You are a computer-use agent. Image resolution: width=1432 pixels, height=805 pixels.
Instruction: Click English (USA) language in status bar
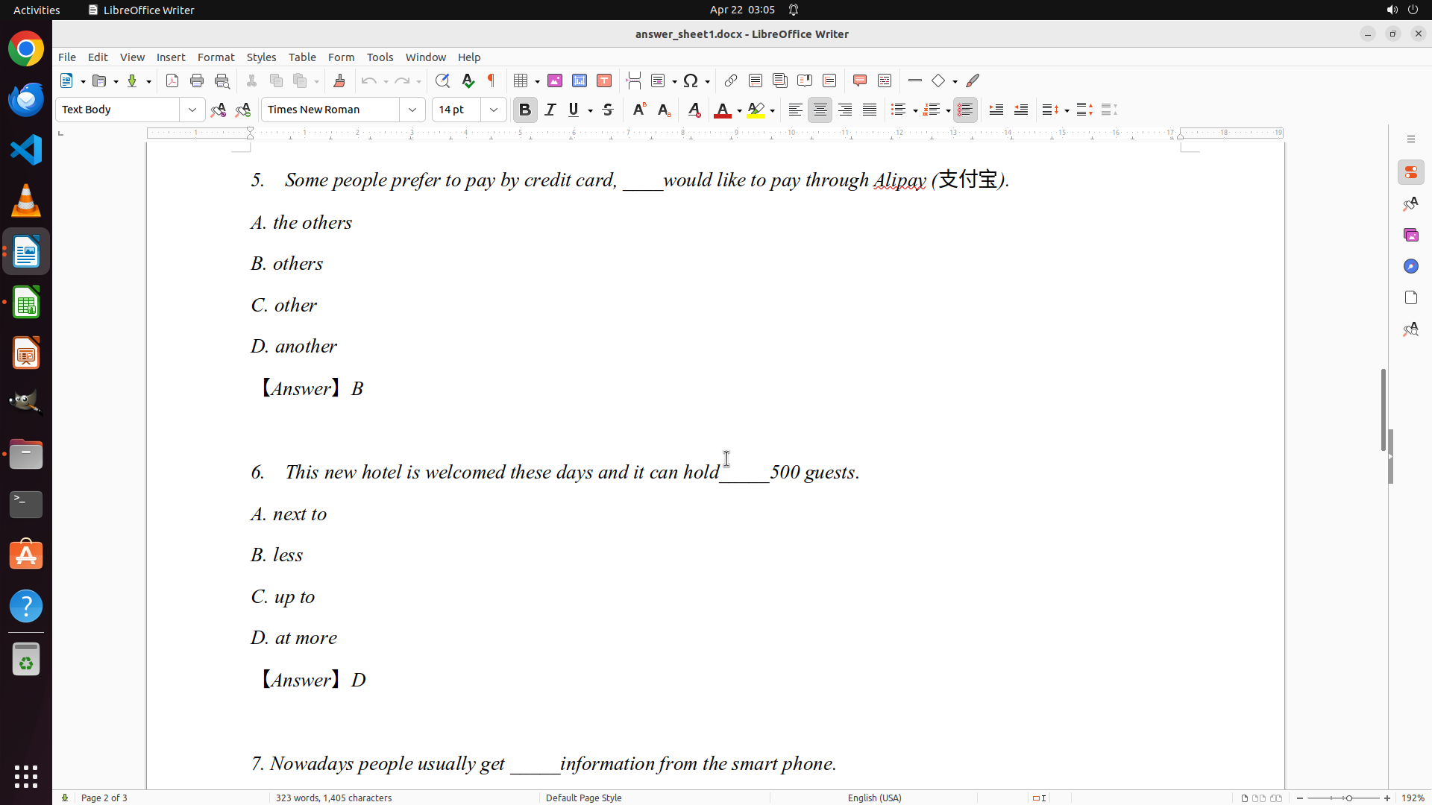click(x=874, y=798)
